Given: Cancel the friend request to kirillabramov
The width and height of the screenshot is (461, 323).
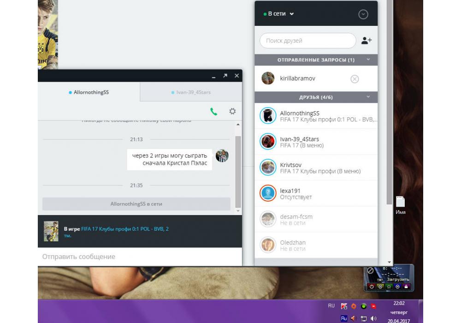Looking at the screenshot, I should [355, 79].
